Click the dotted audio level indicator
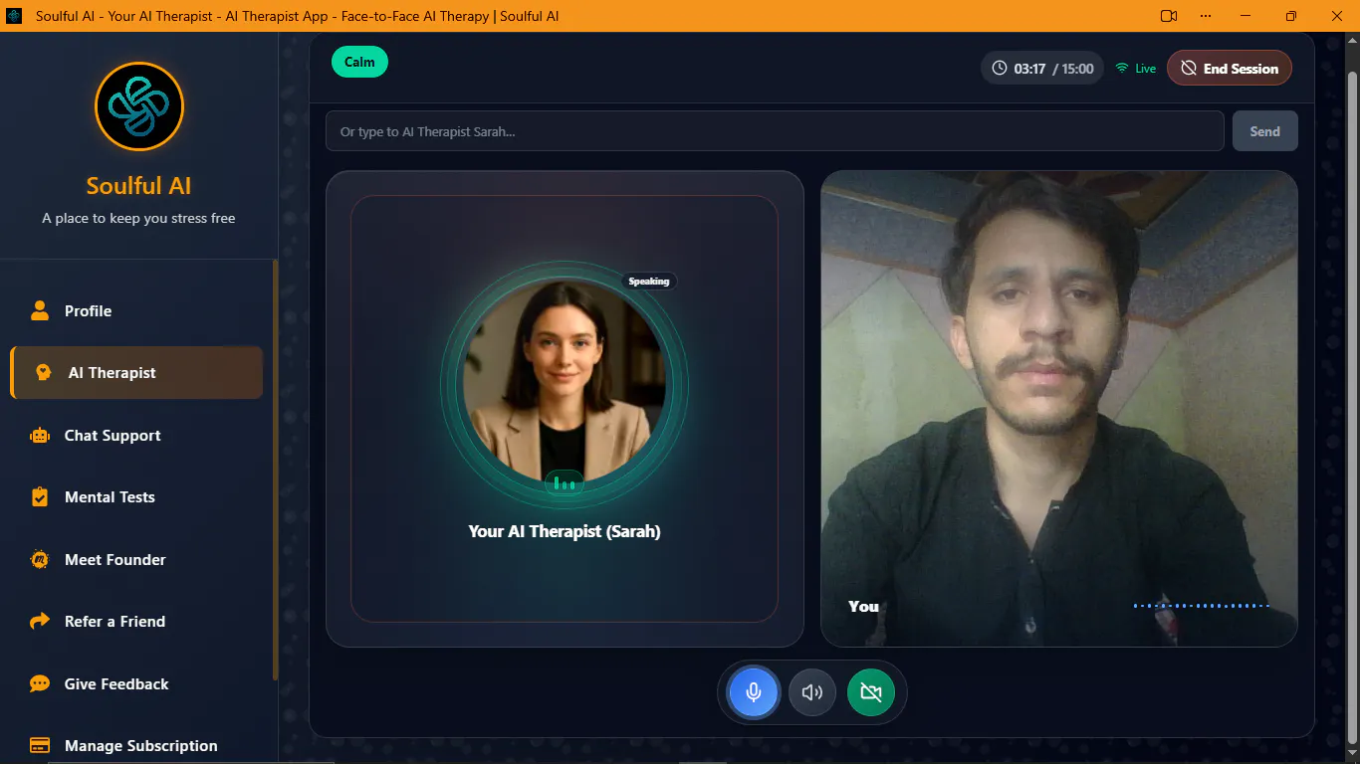Viewport: 1360px width, 764px height. (1202, 606)
